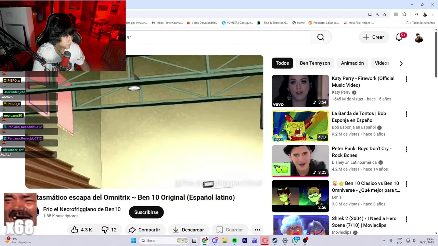
Task: Click the YouTube search magnifier button
Action: point(321,37)
